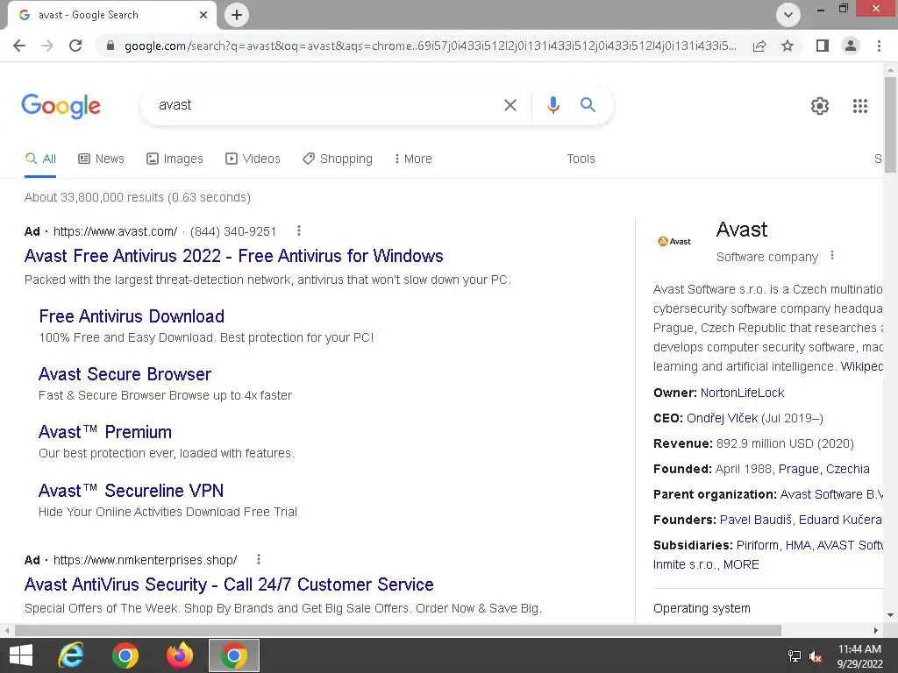The height and width of the screenshot is (673, 898).
Task: Click the scroll down arrow
Action: pos(890,615)
